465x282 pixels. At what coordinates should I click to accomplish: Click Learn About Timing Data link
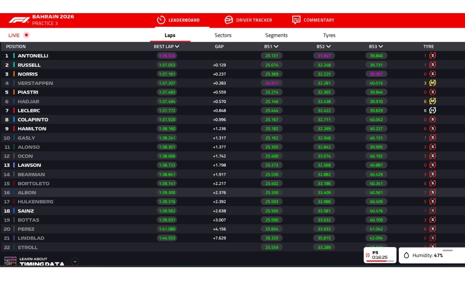point(42,262)
